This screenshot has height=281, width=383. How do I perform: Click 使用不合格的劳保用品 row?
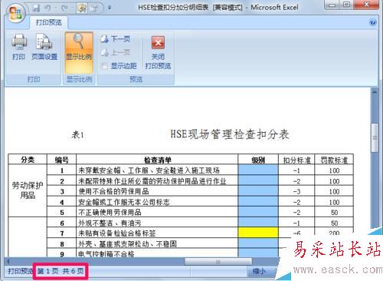click(113, 191)
